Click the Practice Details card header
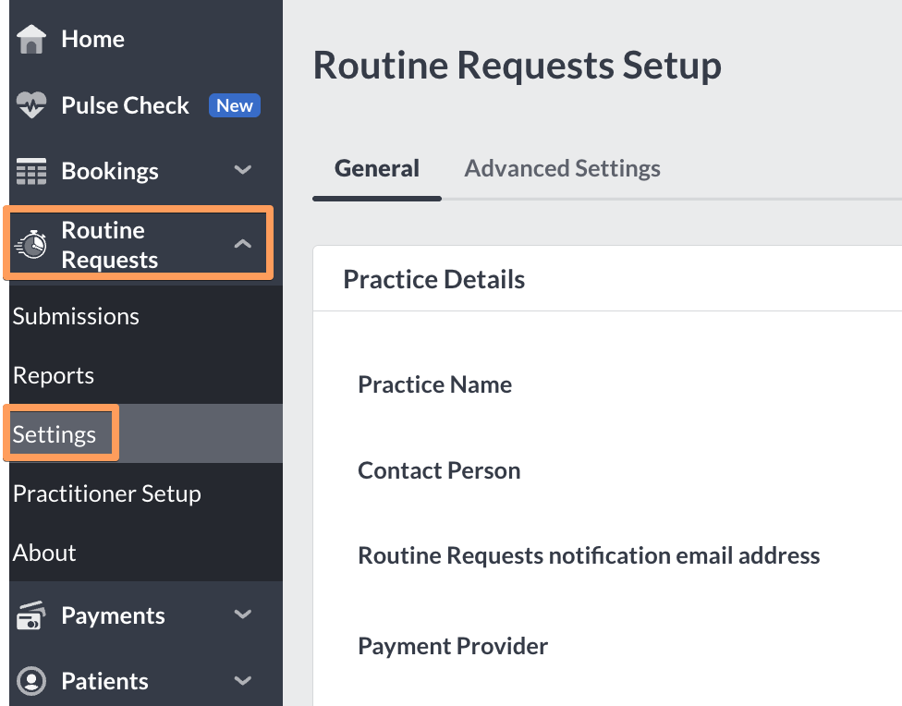Screen dimensions: 902x706 (433, 280)
